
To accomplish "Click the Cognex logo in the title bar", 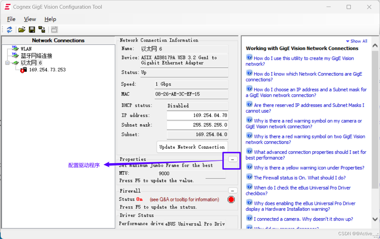I will point(7,7).
